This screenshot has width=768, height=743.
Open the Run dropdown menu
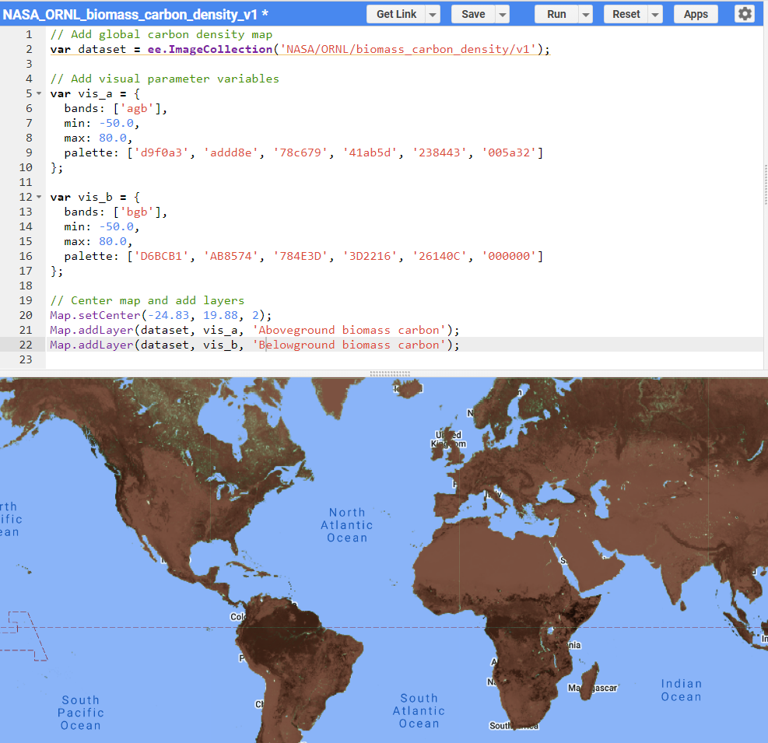pos(584,13)
